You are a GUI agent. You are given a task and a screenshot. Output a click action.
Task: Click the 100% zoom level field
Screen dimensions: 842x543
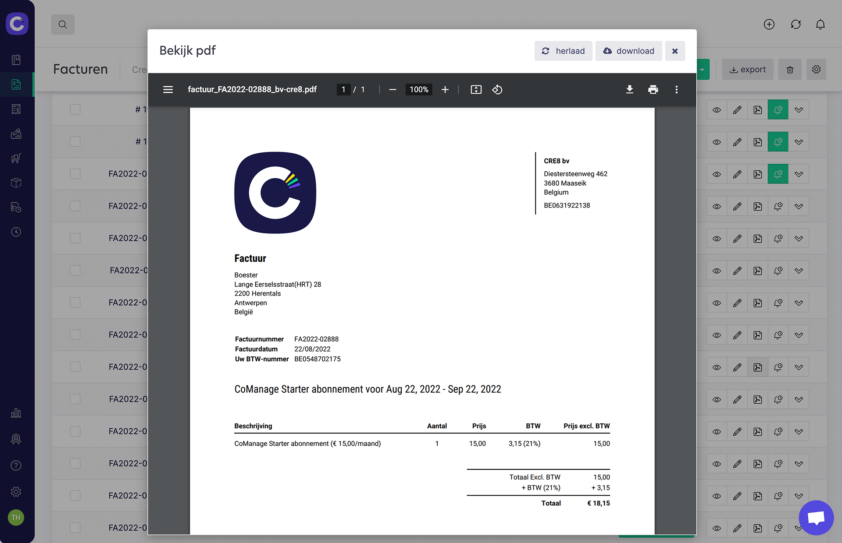pos(419,90)
